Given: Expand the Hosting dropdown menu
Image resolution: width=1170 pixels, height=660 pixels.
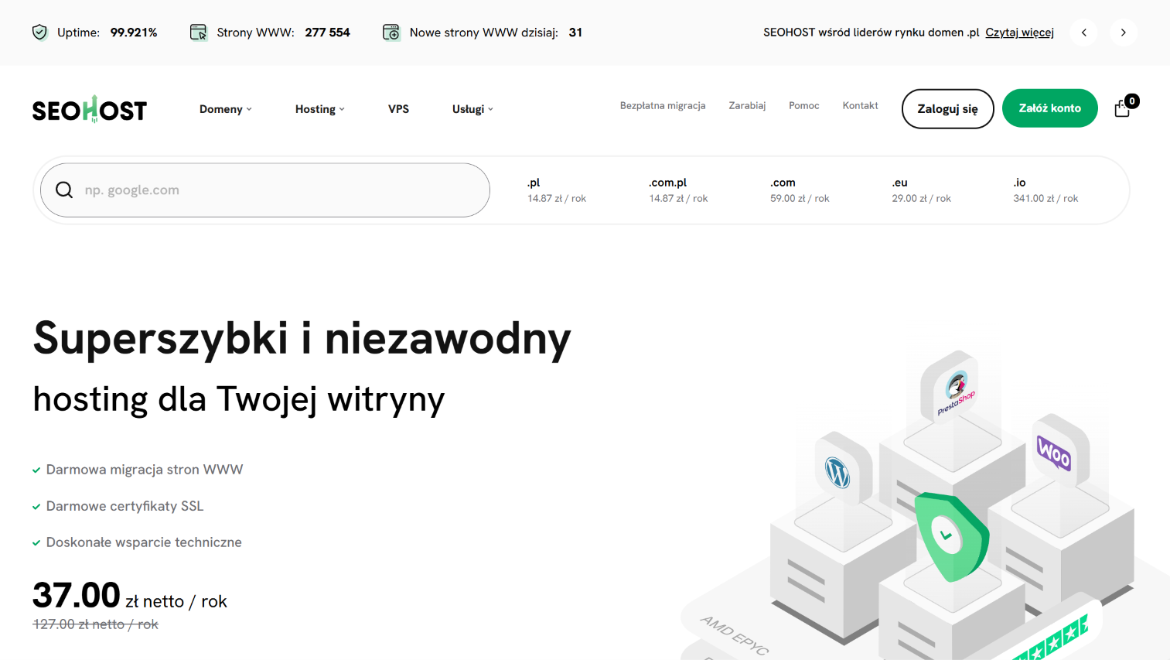Looking at the screenshot, I should coord(320,109).
